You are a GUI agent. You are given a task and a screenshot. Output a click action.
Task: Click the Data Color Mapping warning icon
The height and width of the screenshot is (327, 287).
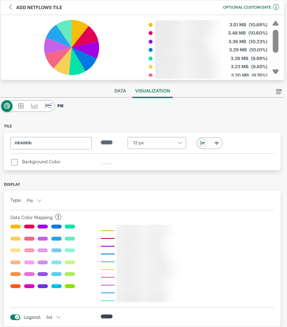click(x=58, y=217)
